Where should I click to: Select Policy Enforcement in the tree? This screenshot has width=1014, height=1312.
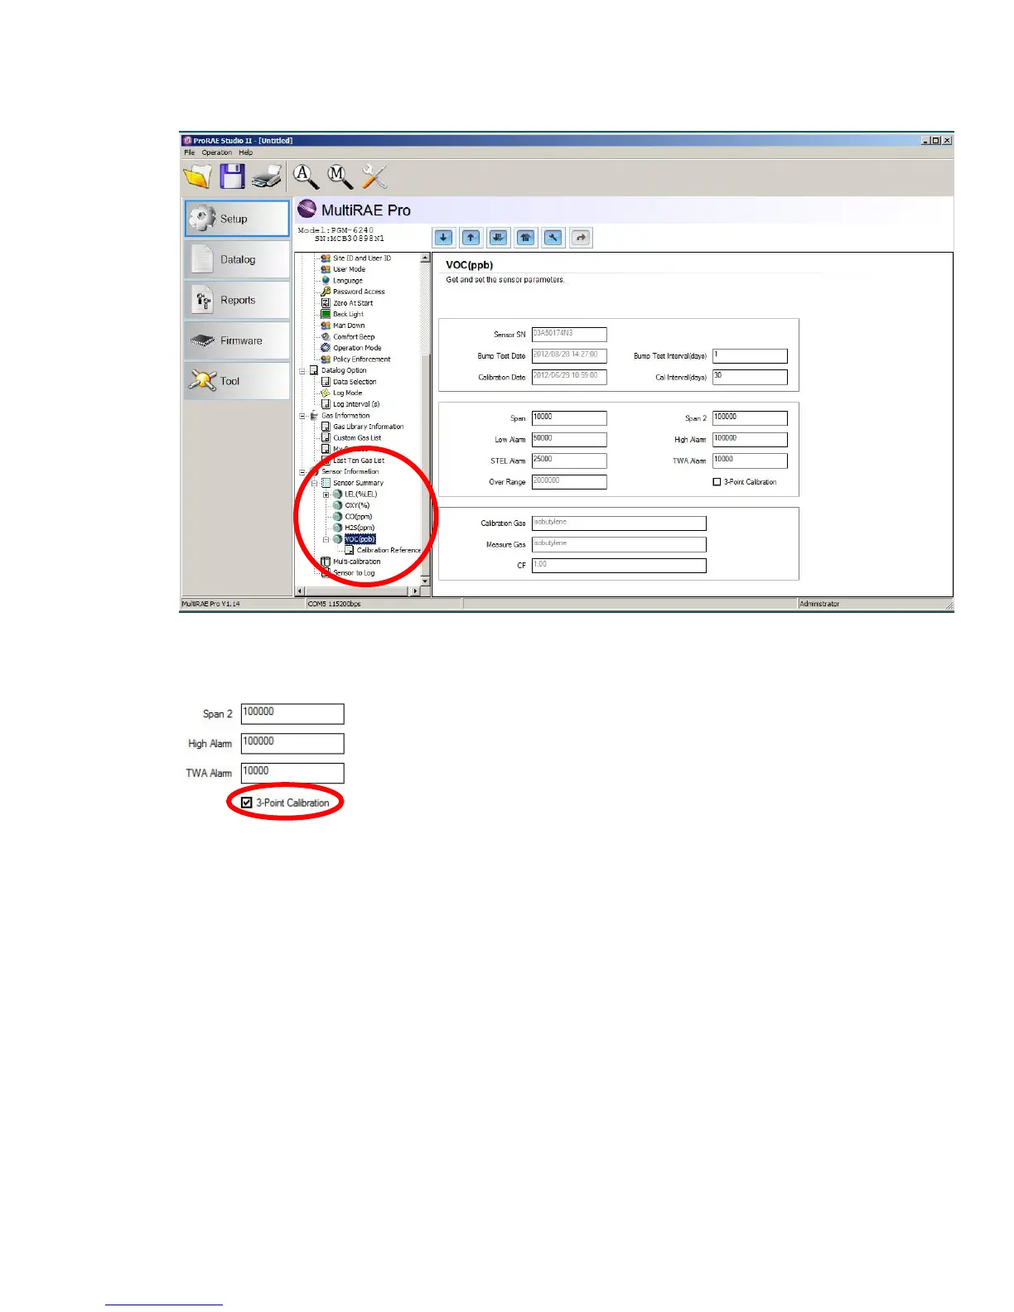tap(362, 359)
